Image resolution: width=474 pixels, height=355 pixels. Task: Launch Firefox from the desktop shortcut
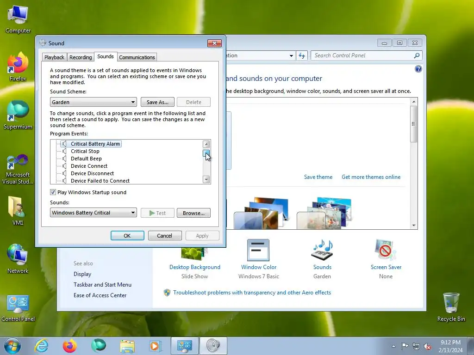point(18,67)
